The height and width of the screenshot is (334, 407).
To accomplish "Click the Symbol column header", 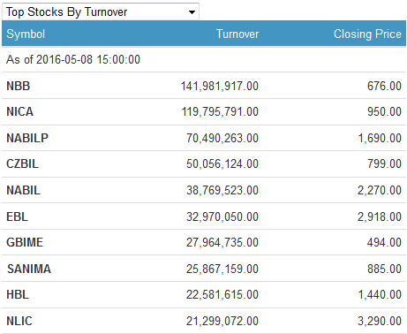I will [x=26, y=34].
